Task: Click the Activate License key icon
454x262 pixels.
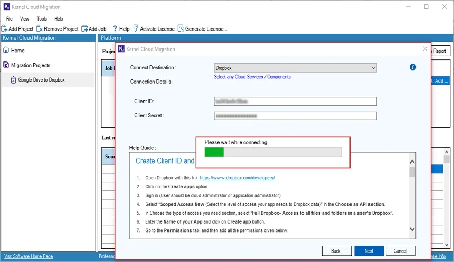Action: [x=136, y=28]
